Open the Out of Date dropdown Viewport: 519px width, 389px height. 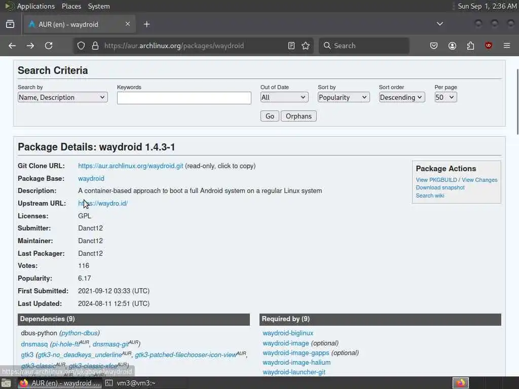(284, 97)
